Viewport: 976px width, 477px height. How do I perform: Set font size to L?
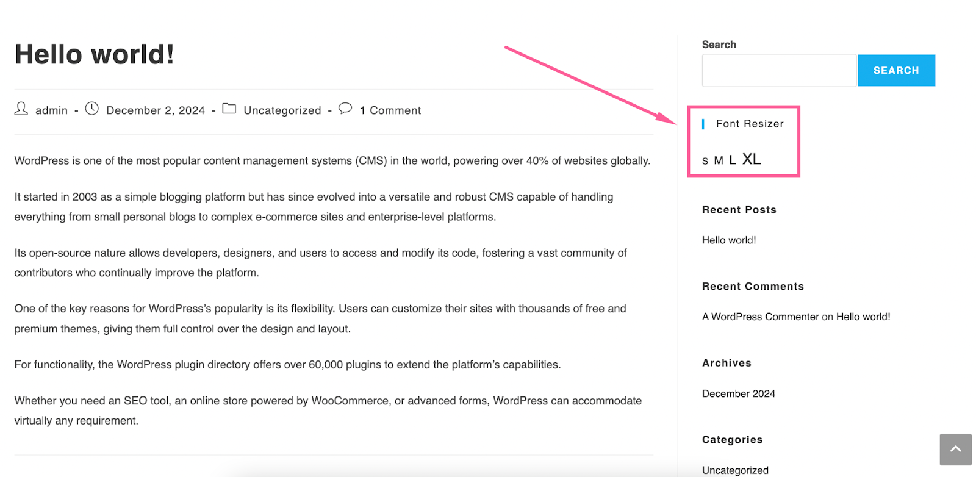pos(733,160)
